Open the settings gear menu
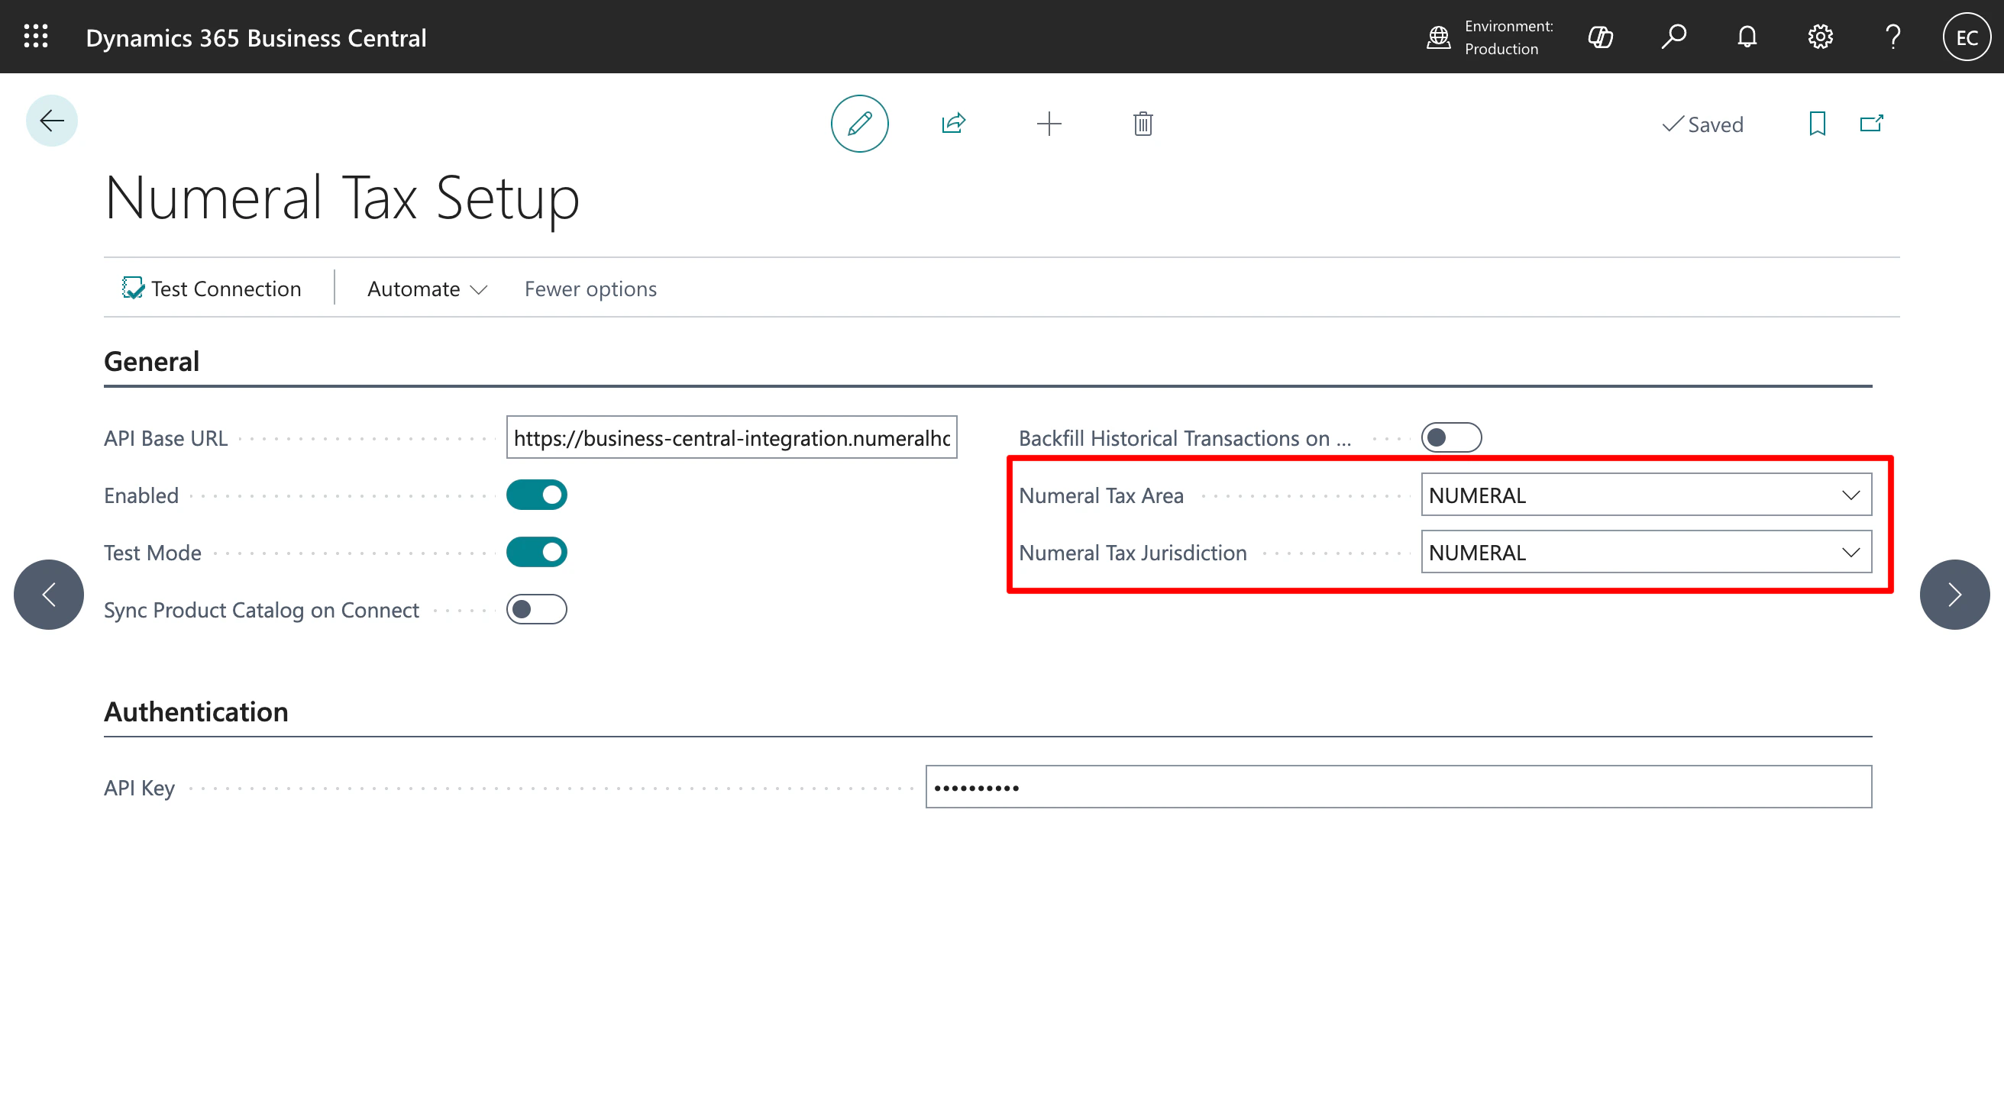2004x1116 pixels. [x=1820, y=37]
